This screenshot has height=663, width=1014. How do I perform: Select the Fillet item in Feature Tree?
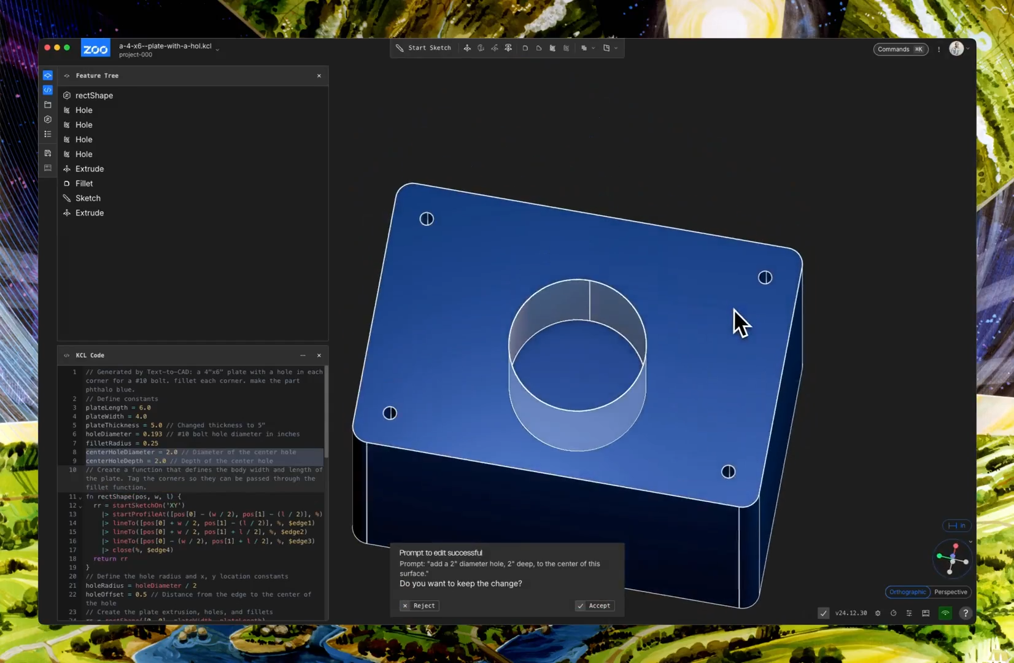tap(84, 184)
